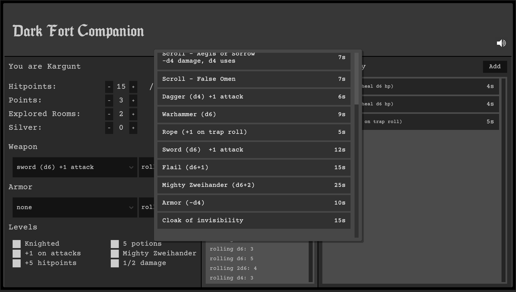Image resolution: width=516 pixels, height=292 pixels.
Task: Increase Explored Rooms with plus button
Action: coord(133,114)
